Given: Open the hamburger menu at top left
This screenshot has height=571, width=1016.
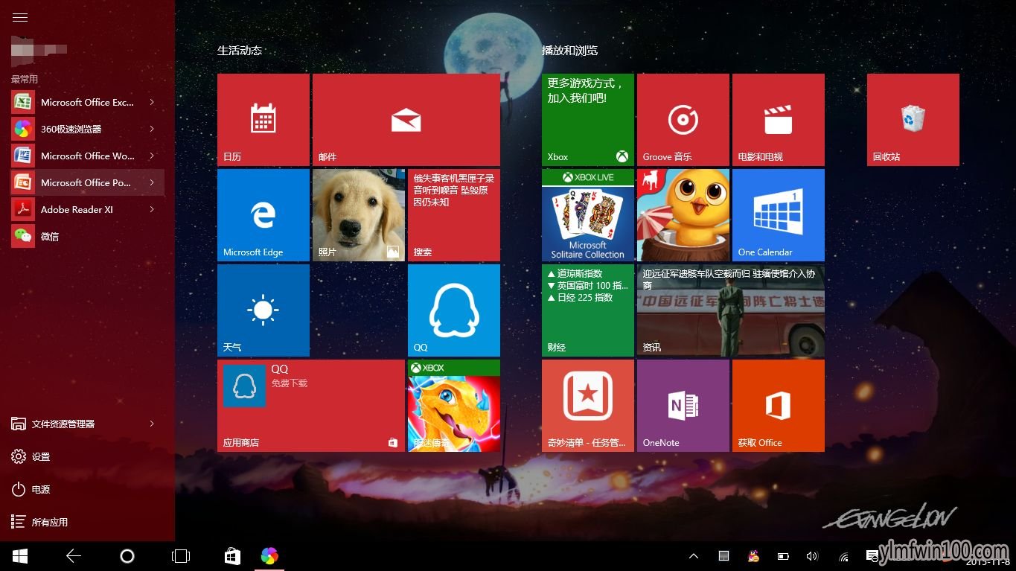Looking at the screenshot, I should 20,17.
